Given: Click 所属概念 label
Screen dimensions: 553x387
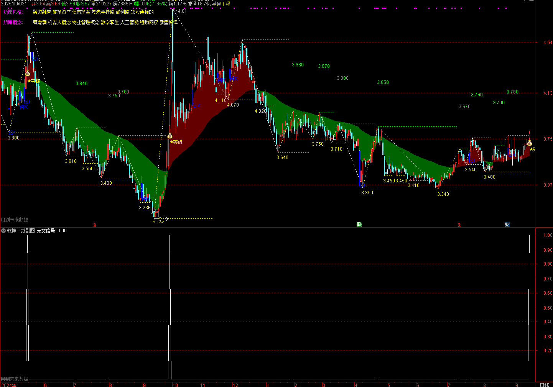Looking at the screenshot, I should click(x=13, y=23).
